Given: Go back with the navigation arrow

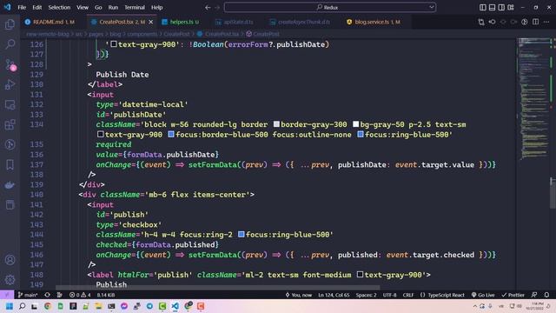Looking at the screenshot, I should [x=208, y=8].
